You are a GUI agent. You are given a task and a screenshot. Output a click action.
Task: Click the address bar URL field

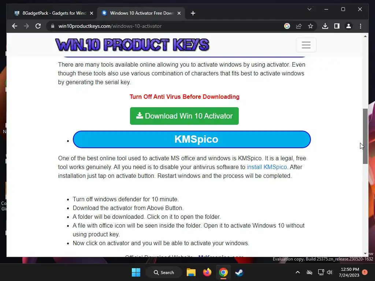(x=165, y=26)
